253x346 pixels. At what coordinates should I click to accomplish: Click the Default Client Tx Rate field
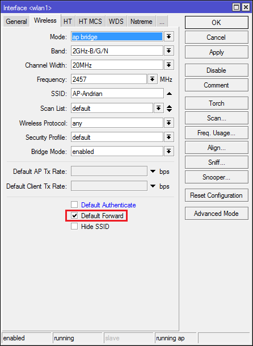pyautogui.click(x=109, y=186)
